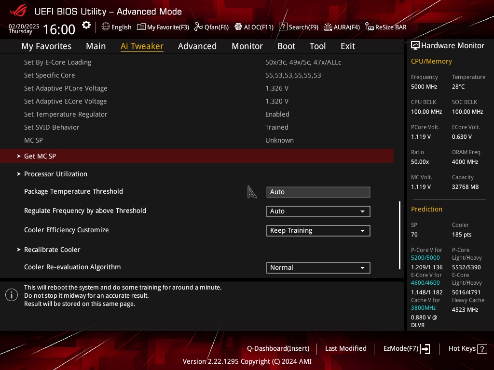This screenshot has width=494, height=370.
Task: Click the 4523 MHz heavy cache value
Action: pos(465,310)
